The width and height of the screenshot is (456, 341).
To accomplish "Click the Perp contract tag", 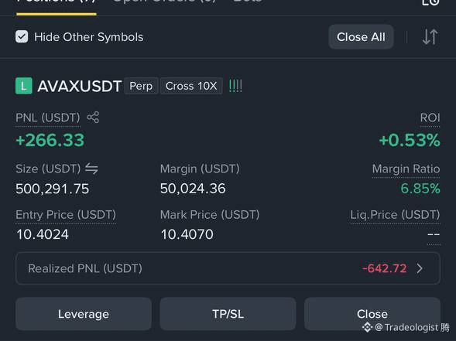I will 141,86.
